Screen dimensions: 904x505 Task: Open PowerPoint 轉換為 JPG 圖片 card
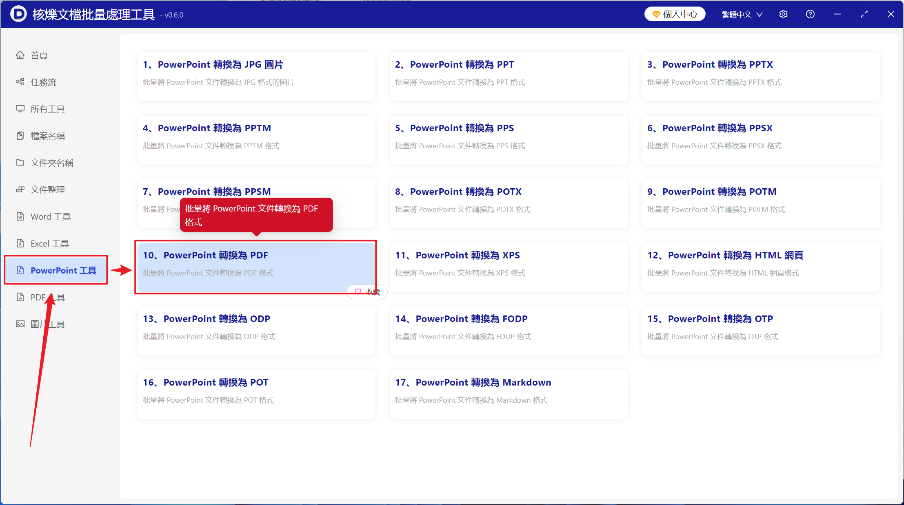tap(256, 76)
